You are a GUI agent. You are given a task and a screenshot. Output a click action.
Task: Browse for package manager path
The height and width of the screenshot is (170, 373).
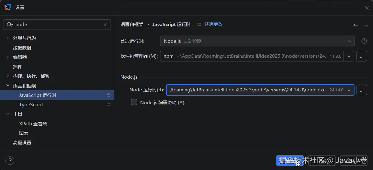coord(361,56)
